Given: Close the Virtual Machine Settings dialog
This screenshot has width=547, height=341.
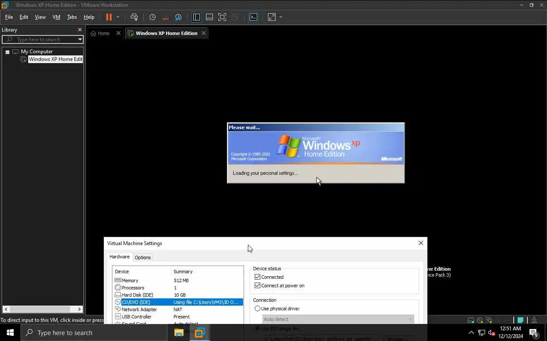Looking at the screenshot, I should click(421, 243).
